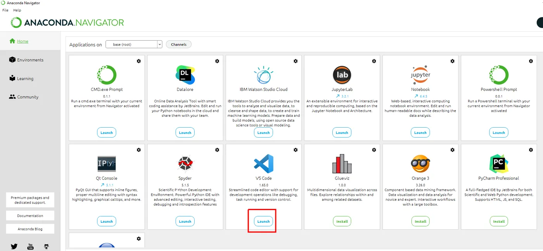Click the Datalore DL logo icon
This screenshot has height=251, width=543.
click(185, 75)
